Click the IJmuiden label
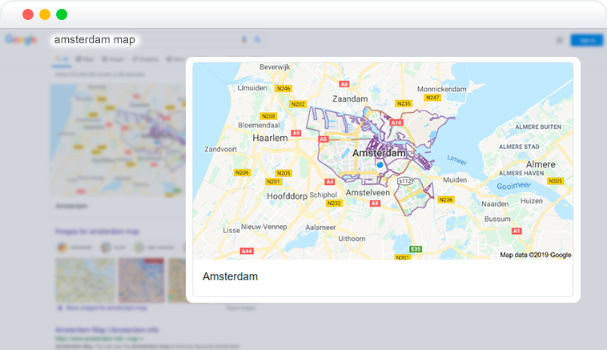This screenshot has width=607, height=350. [x=252, y=88]
